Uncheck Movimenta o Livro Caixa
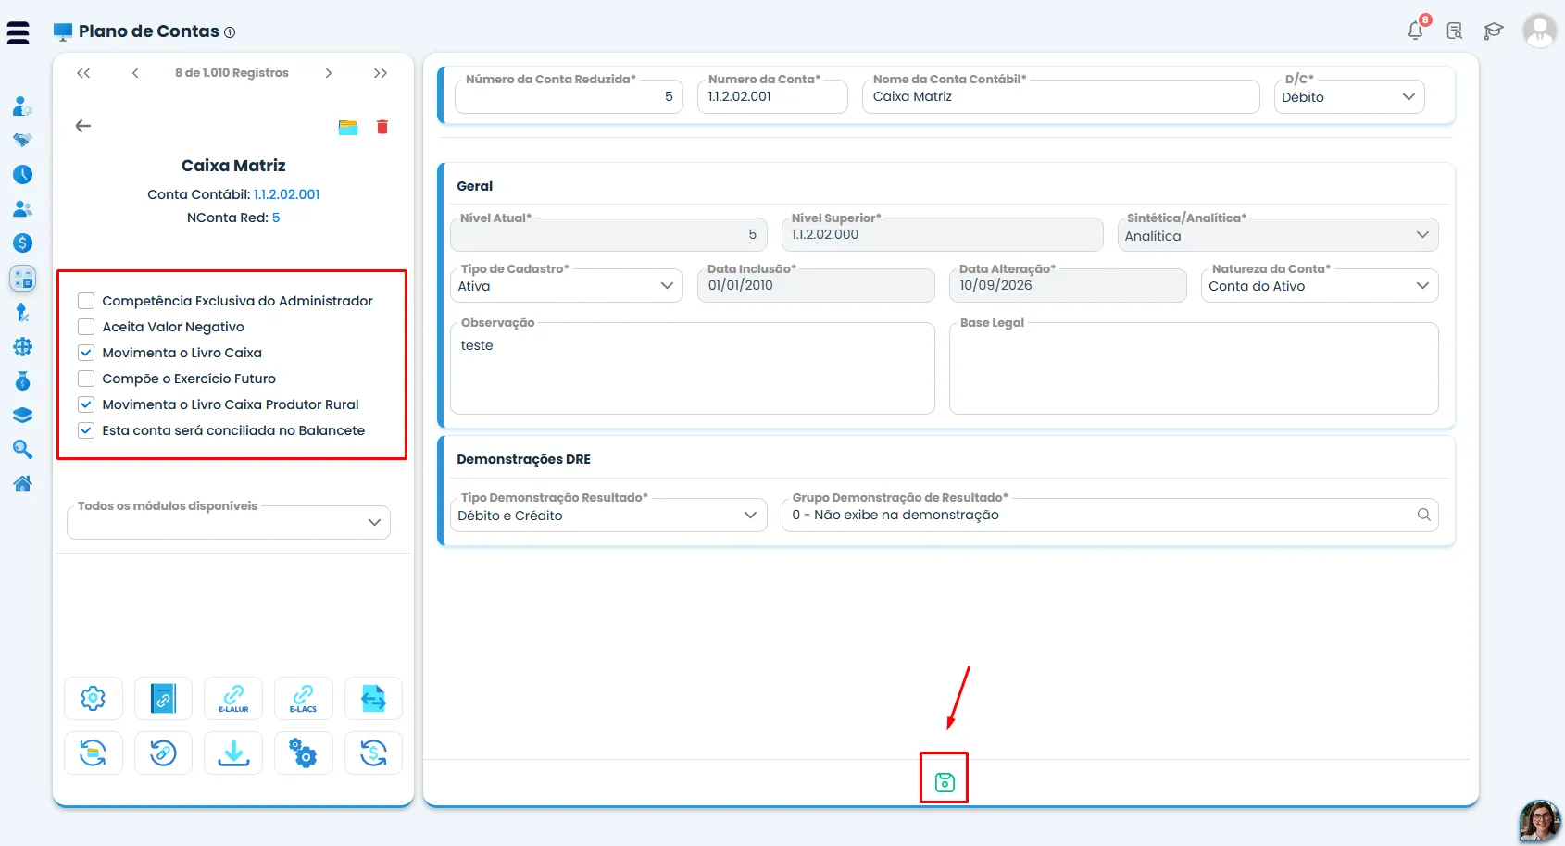This screenshot has width=1565, height=846. pos(86,353)
